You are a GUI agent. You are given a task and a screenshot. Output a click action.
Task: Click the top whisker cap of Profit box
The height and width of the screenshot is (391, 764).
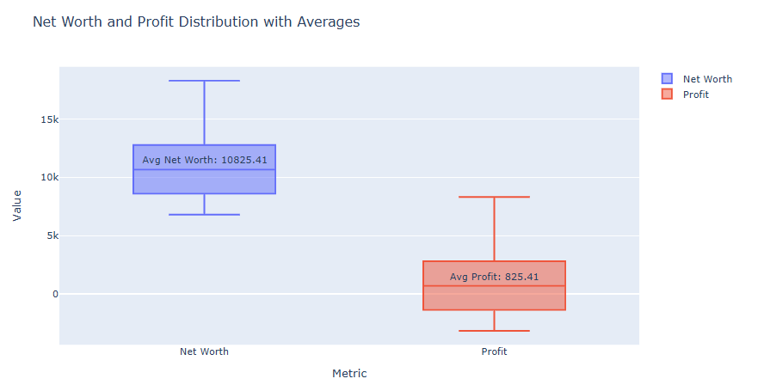coord(494,197)
